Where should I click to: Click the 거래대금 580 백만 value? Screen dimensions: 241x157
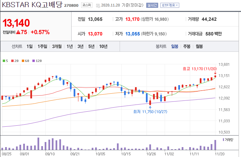click(213, 34)
